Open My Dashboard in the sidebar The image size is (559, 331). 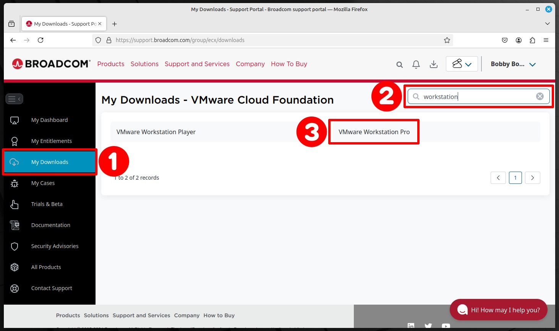tap(49, 120)
